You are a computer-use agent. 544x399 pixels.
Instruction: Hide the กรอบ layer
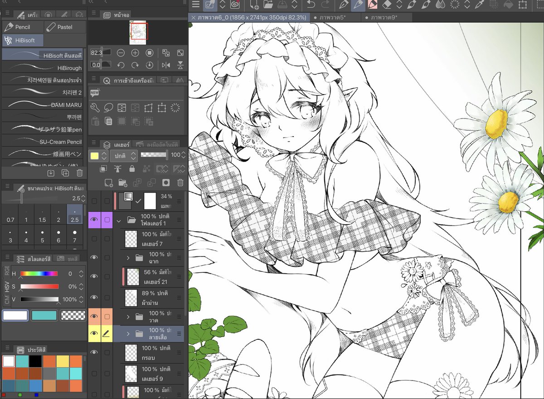coord(94,353)
